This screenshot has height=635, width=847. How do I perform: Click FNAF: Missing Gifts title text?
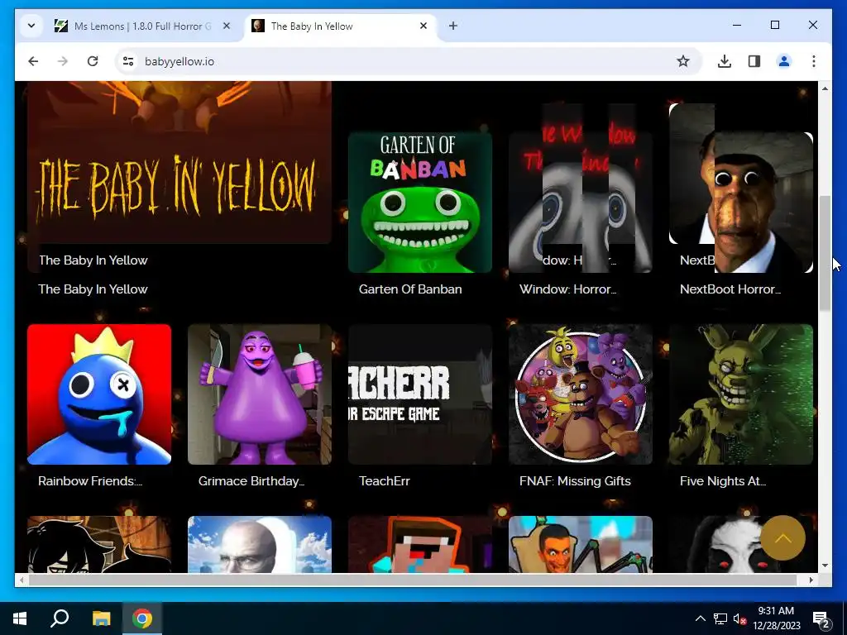pos(576,481)
